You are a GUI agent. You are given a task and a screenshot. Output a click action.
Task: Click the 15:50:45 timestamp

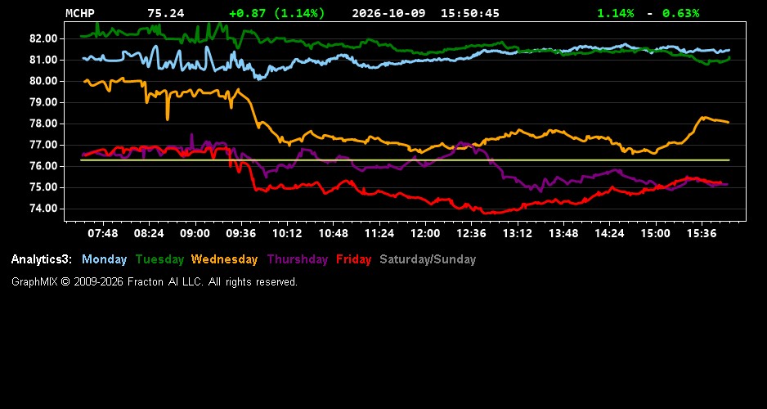tap(470, 13)
